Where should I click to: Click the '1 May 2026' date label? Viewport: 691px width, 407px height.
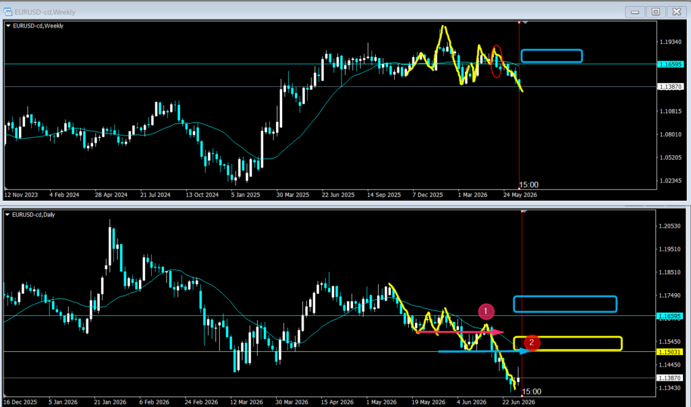coord(381,402)
